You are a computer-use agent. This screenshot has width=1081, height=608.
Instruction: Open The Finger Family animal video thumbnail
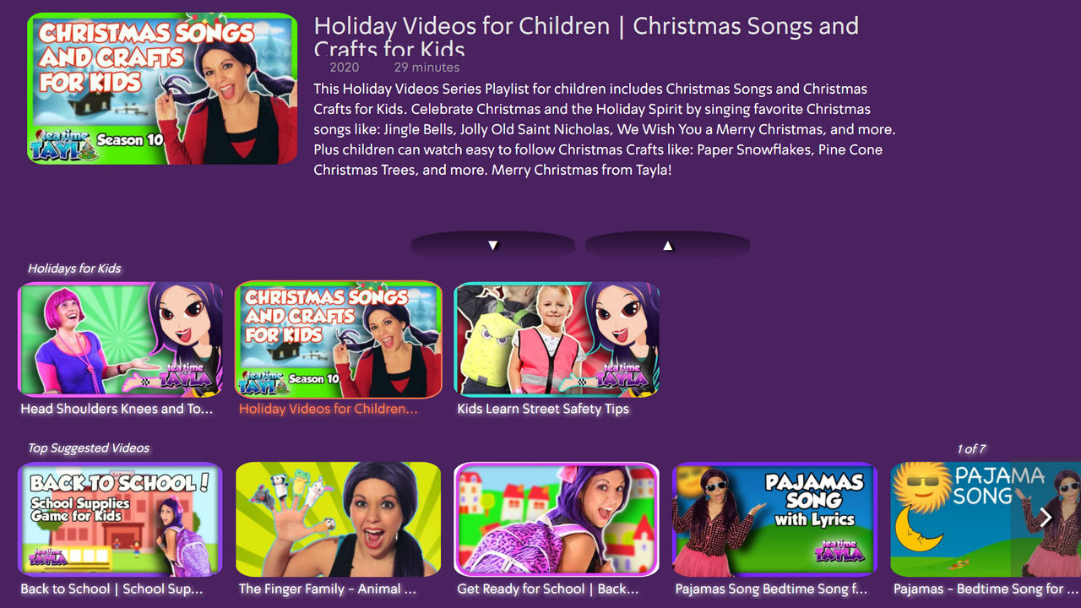[x=339, y=519]
